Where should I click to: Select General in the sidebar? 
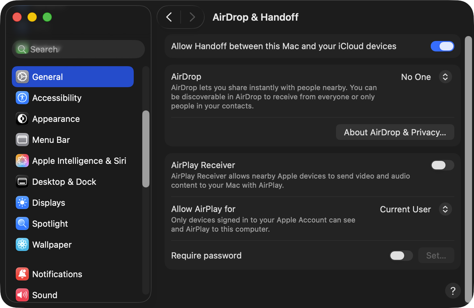tap(73, 77)
